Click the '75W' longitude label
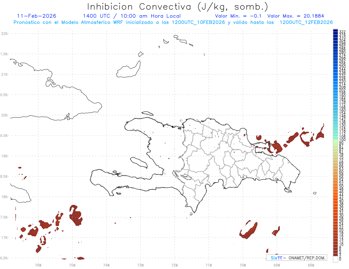This screenshot has width=349, height=269. click(x=72, y=265)
